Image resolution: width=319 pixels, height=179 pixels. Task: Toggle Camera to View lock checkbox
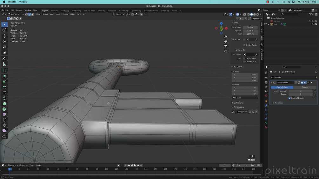tap(244, 61)
